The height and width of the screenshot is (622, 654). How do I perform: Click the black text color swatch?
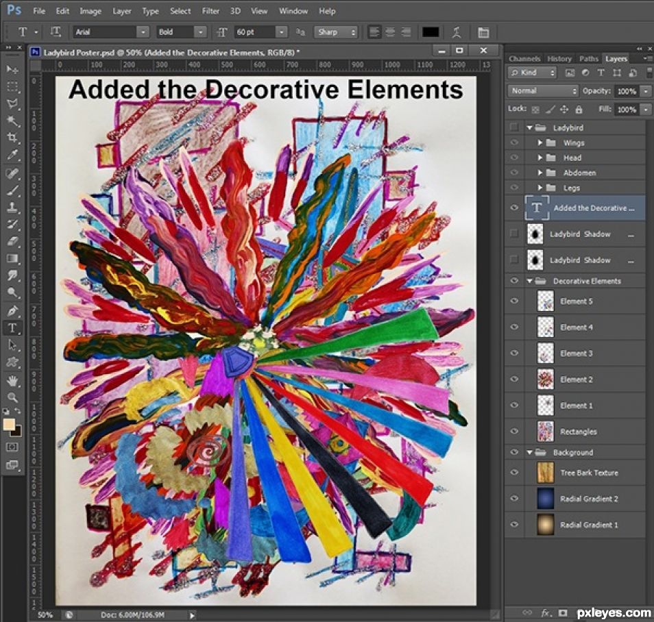[431, 32]
